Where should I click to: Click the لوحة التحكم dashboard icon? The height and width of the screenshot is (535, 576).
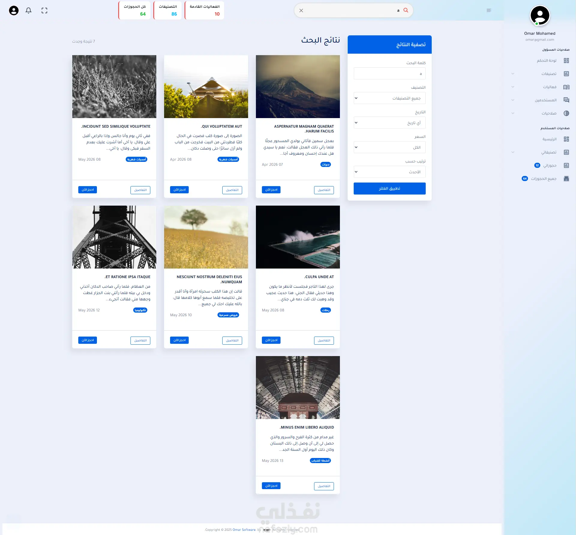566,61
